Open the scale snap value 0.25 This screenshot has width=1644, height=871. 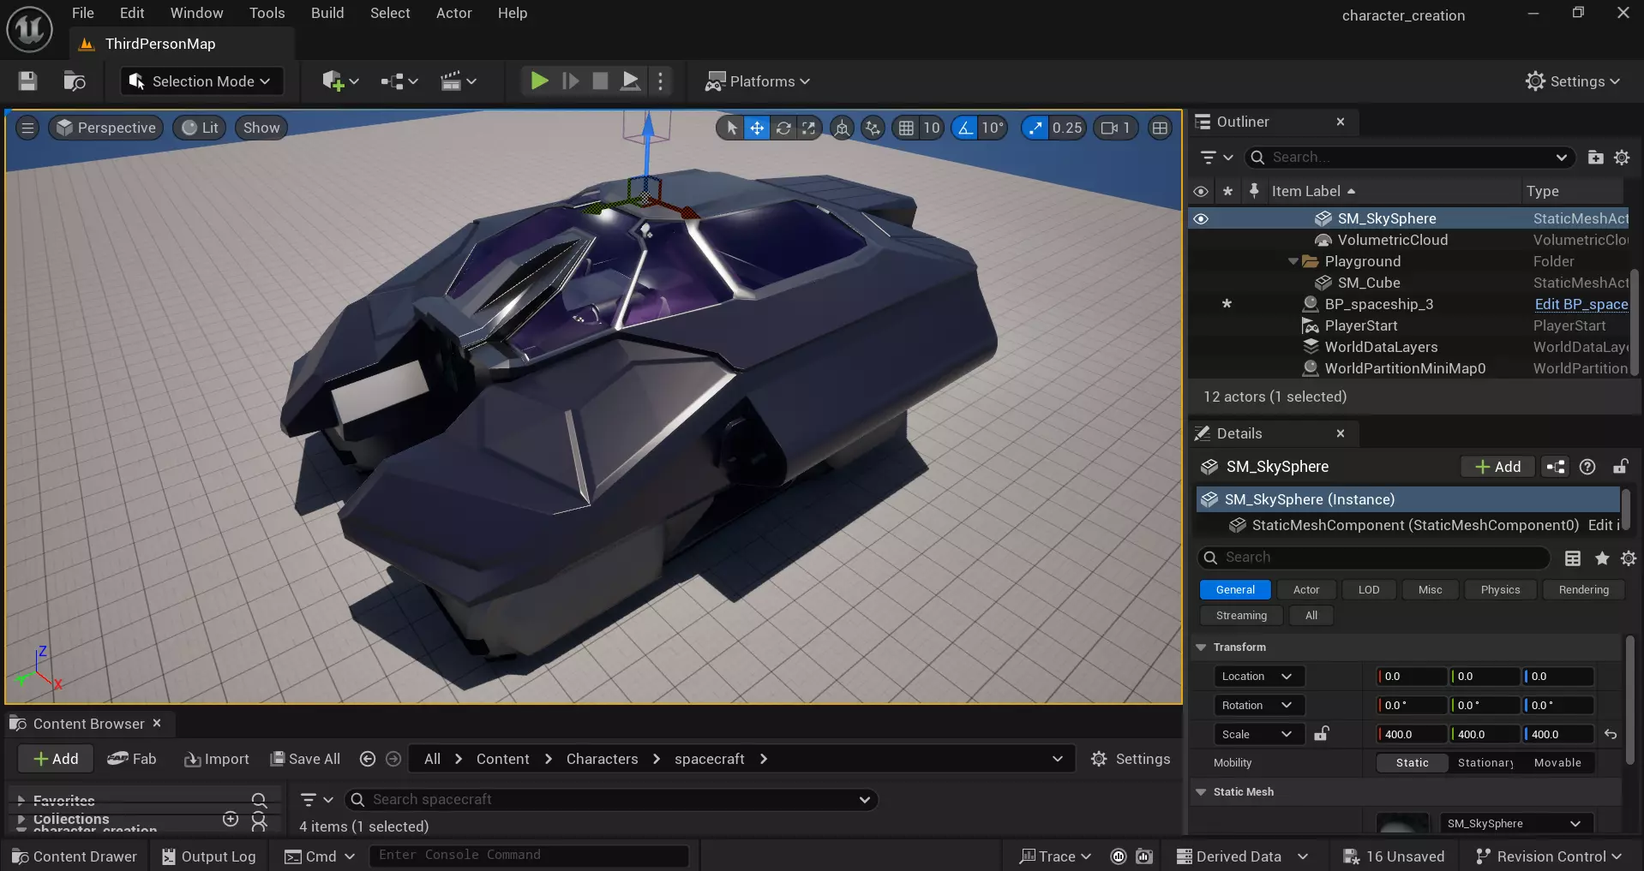coord(1067,128)
